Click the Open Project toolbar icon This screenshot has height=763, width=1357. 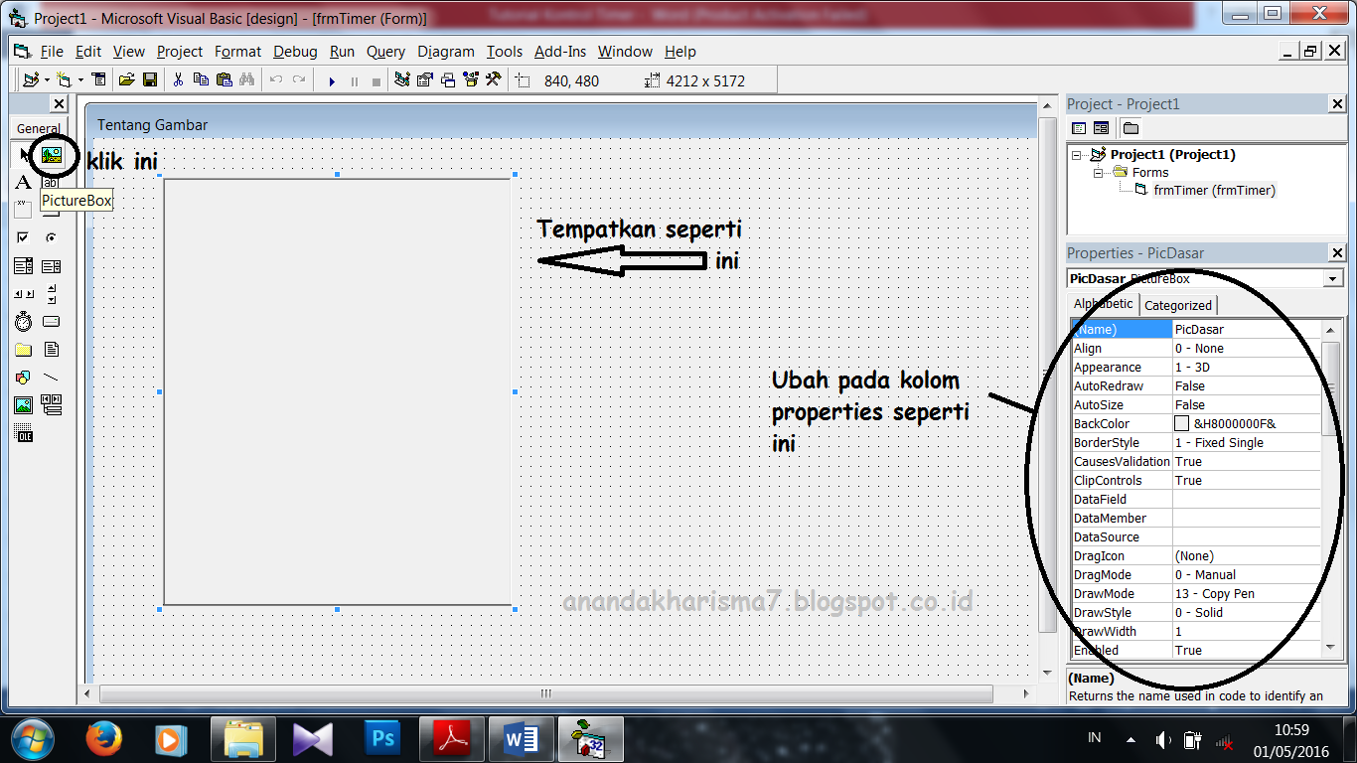(x=127, y=80)
